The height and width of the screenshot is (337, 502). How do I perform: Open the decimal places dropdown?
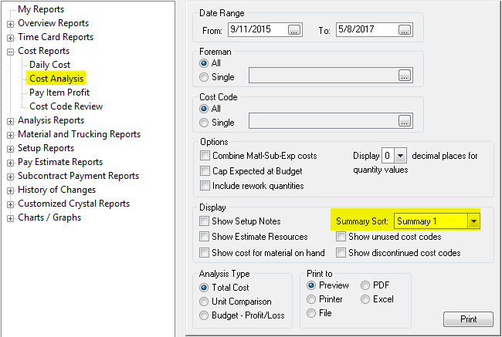pyautogui.click(x=400, y=156)
